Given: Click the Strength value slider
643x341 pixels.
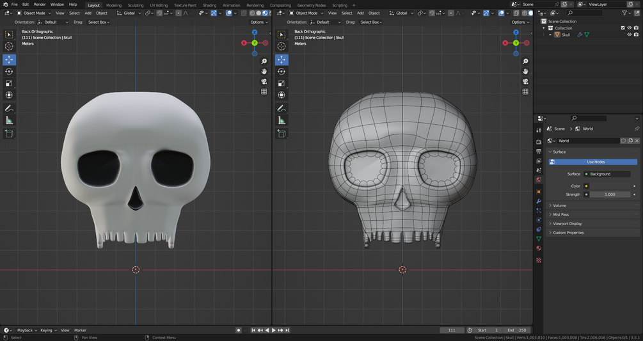Looking at the screenshot, I should tap(610, 194).
